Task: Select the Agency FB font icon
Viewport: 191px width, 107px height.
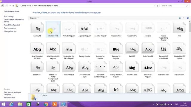Action: tap(37, 28)
